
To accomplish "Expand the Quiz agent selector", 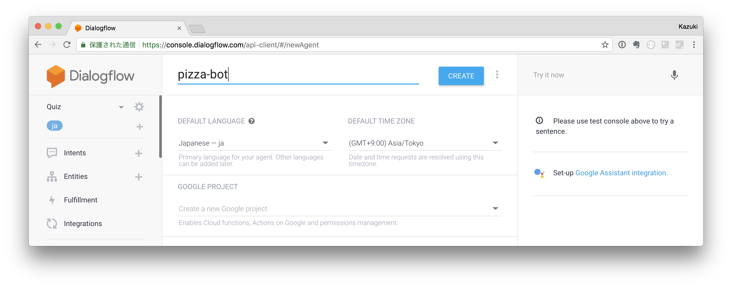I will [121, 107].
